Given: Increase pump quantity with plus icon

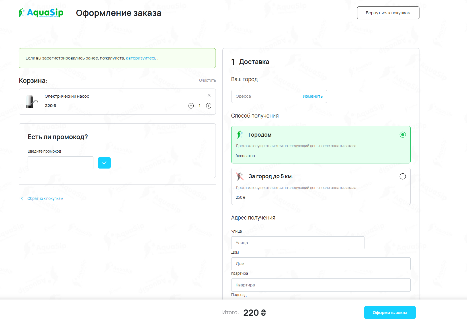Looking at the screenshot, I should tap(209, 106).
